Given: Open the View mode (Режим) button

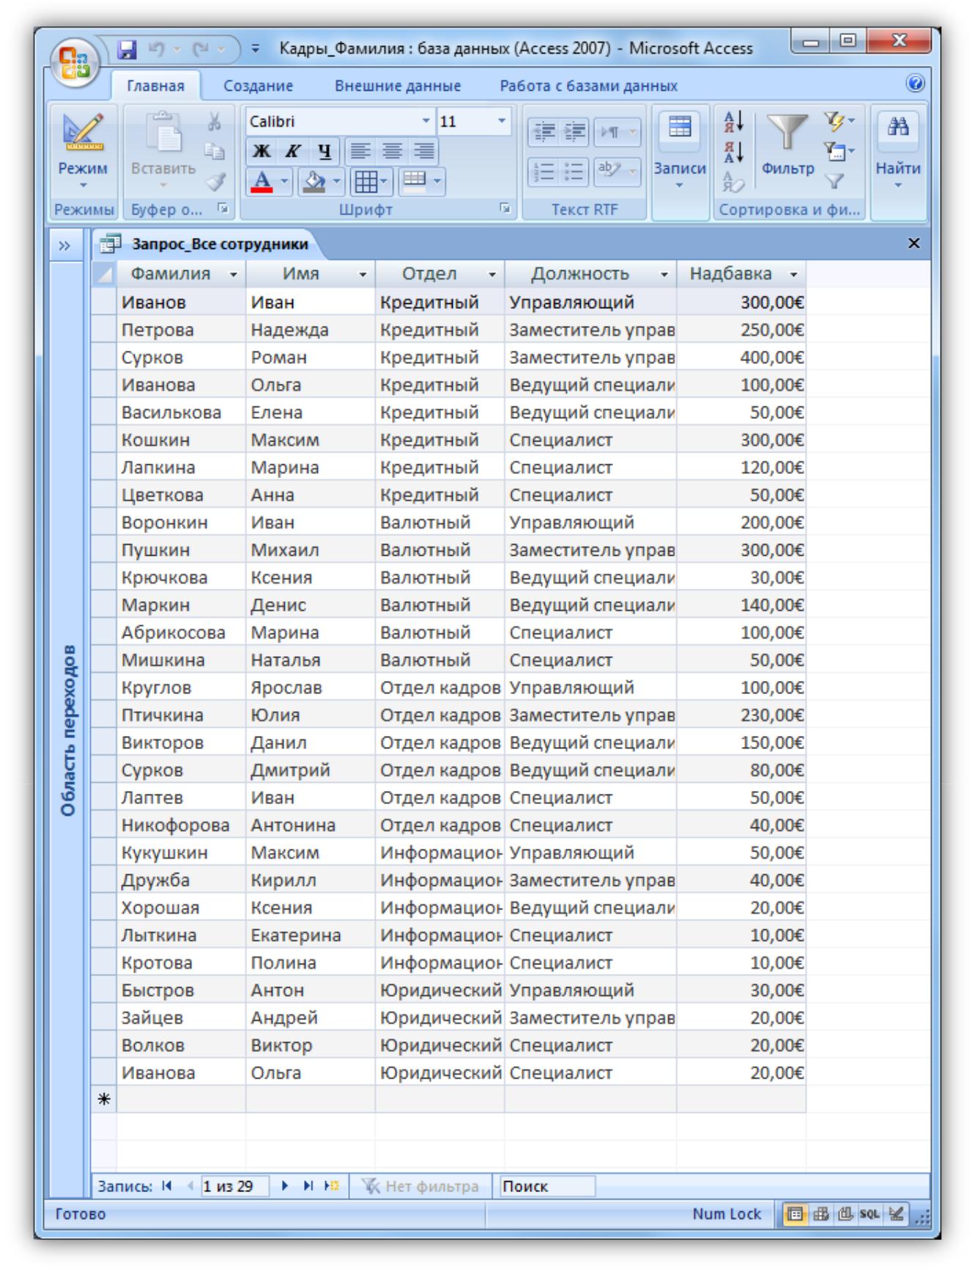Looking at the screenshot, I should pos(83,152).
